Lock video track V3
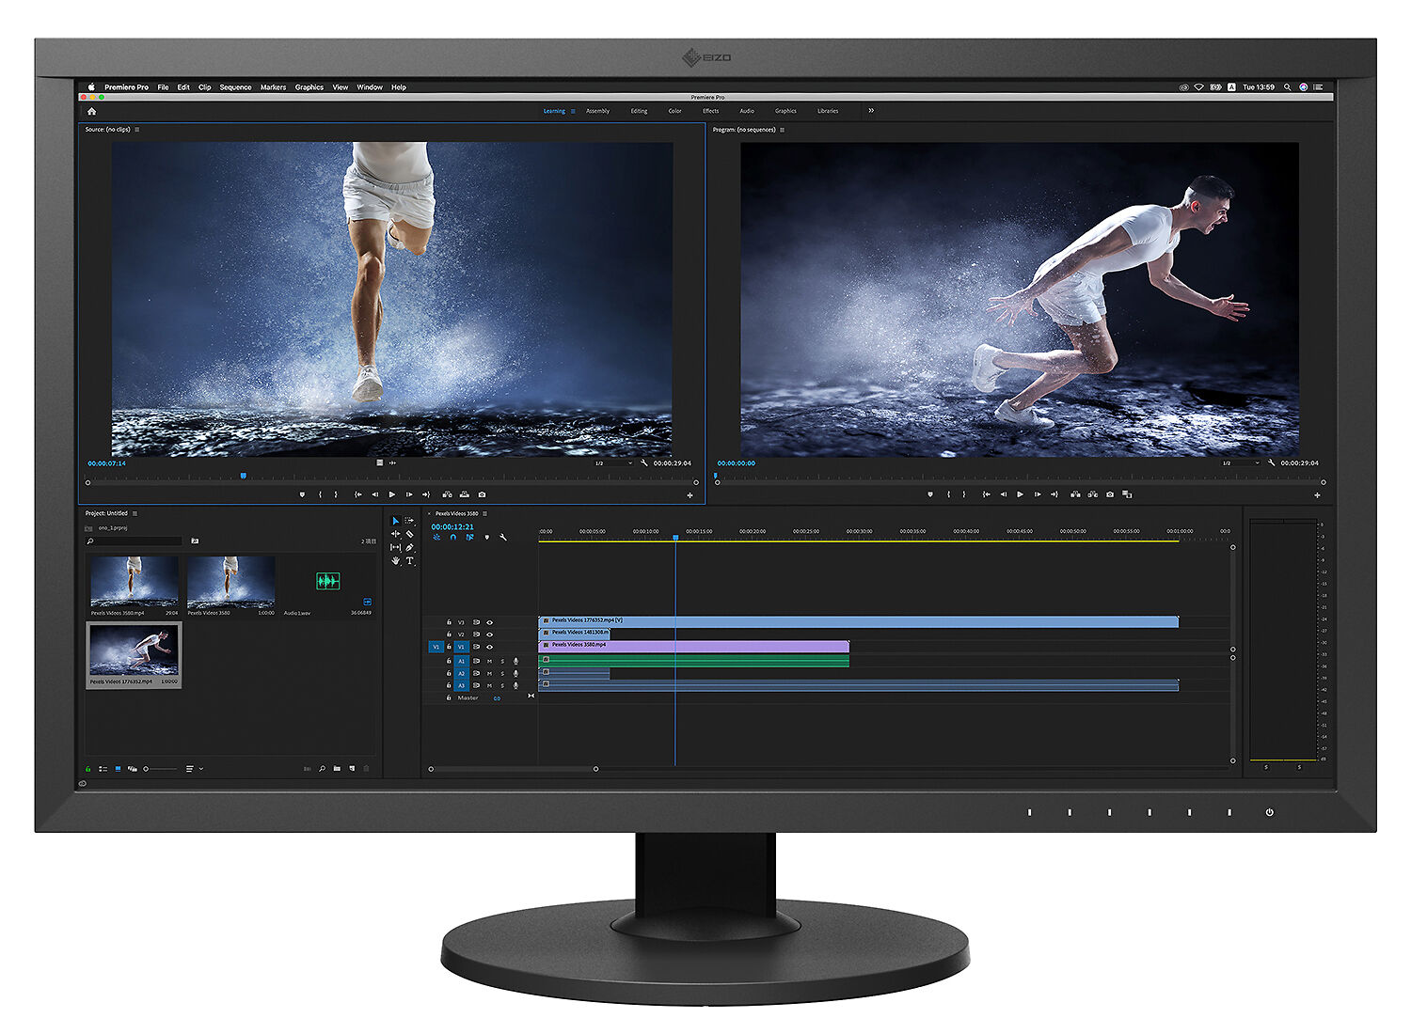The height and width of the screenshot is (1034, 1411). click(449, 622)
